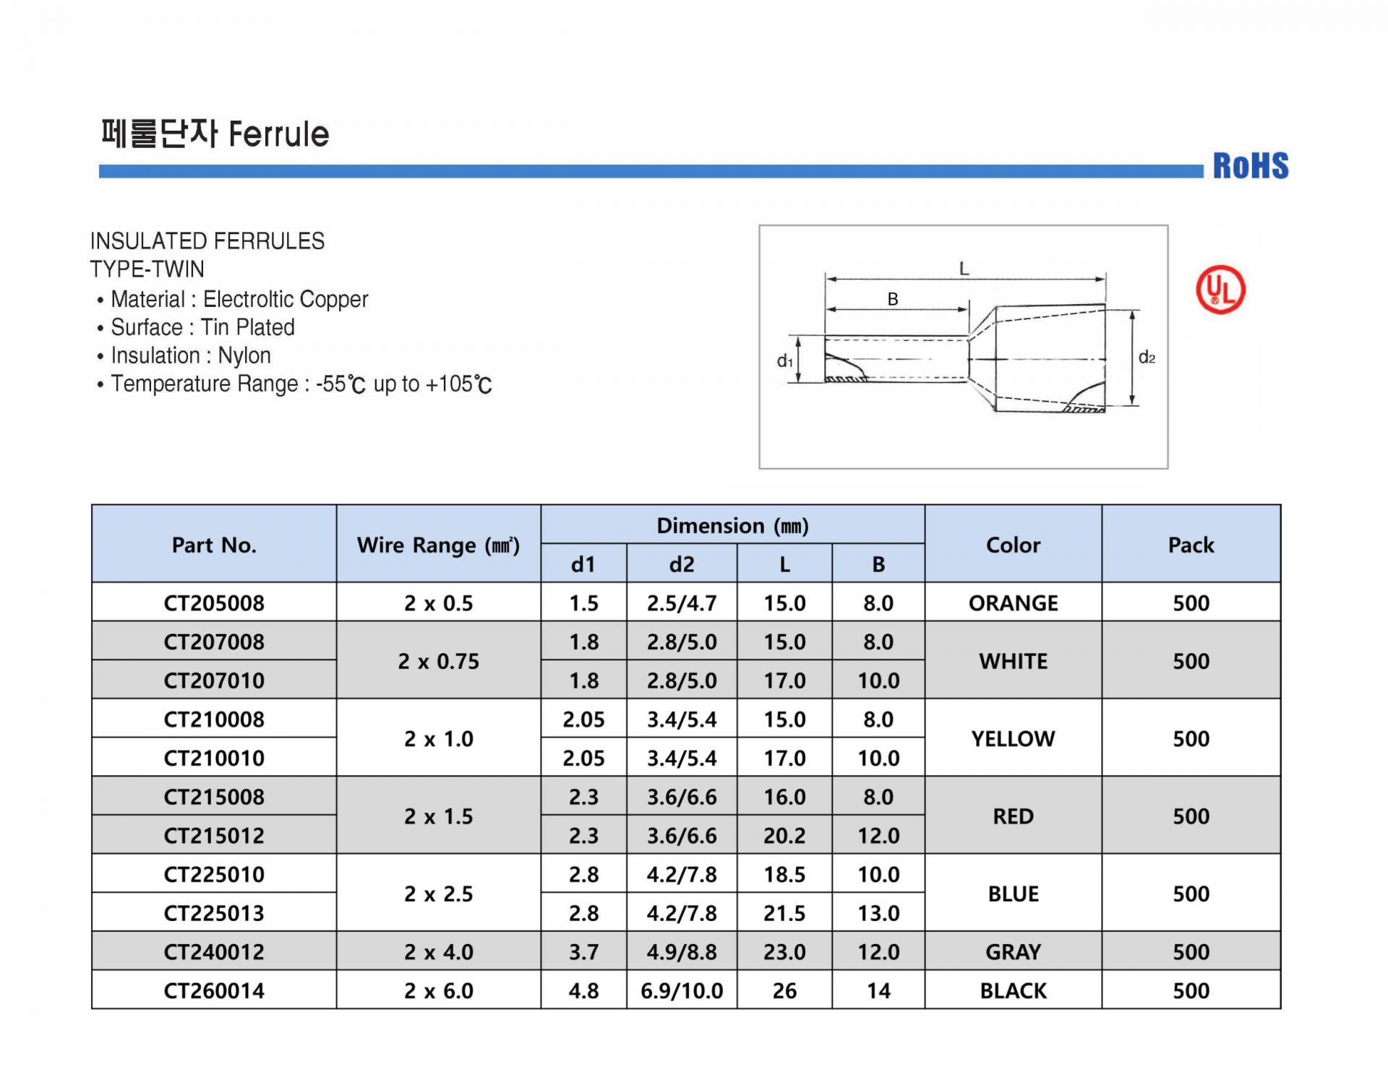Click d1 value '1.5' for CT205008
This screenshot has width=1388, height=1090.
click(583, 602)
